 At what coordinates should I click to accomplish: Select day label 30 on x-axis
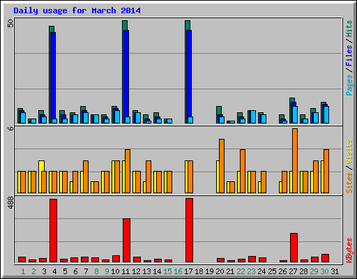(324, 271)
